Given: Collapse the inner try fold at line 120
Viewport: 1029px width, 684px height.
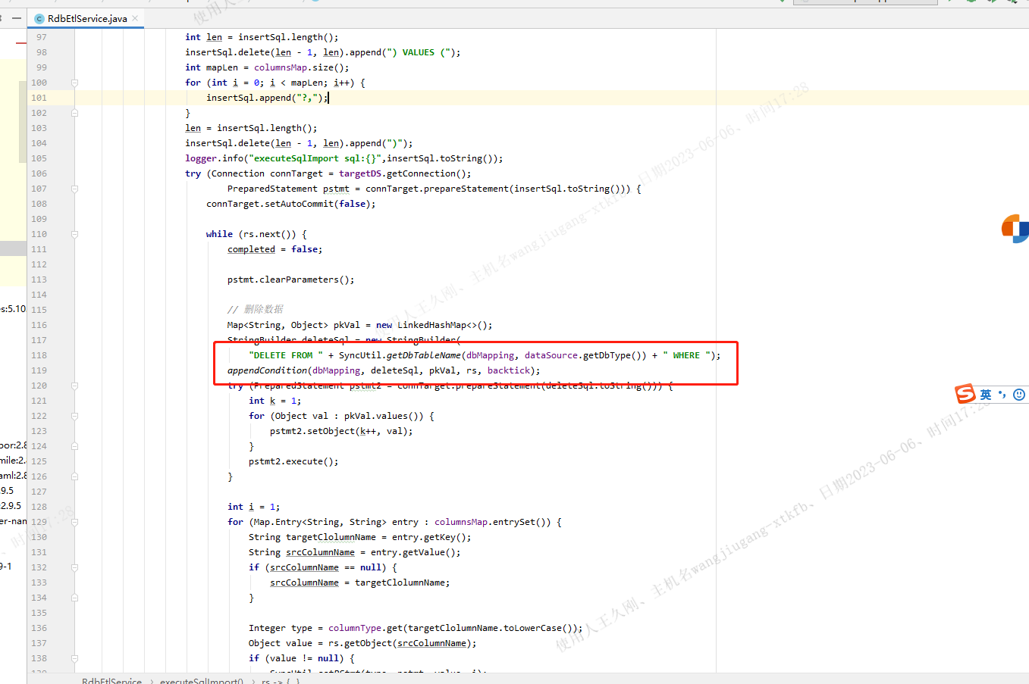Looking at the screenshot, I should [x=74, y=386].
